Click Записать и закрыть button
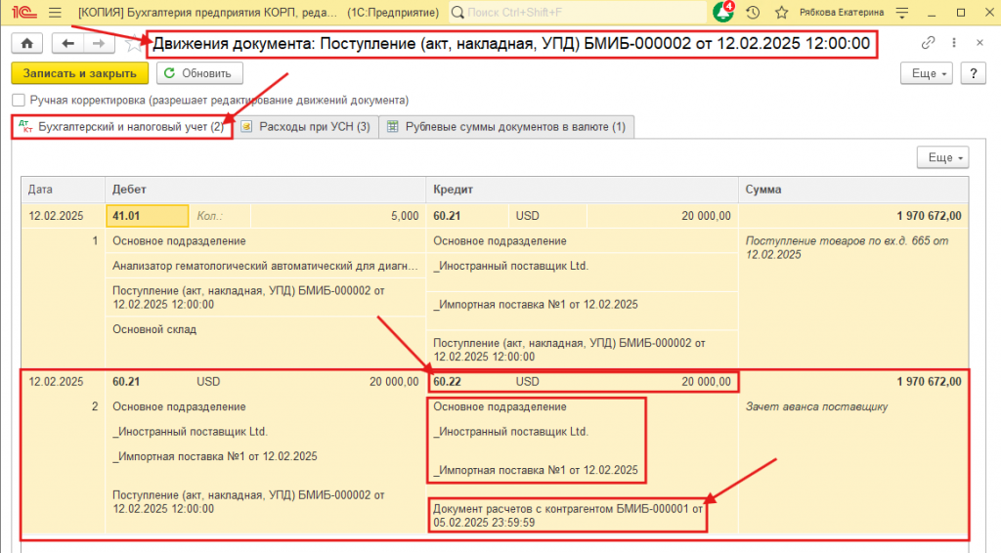1001x553 pixels. coord(80,73)
